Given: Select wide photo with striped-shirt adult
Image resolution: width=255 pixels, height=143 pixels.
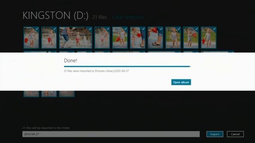Looking at the screenshot, I should pyautogui.click(x=75, y=38).
